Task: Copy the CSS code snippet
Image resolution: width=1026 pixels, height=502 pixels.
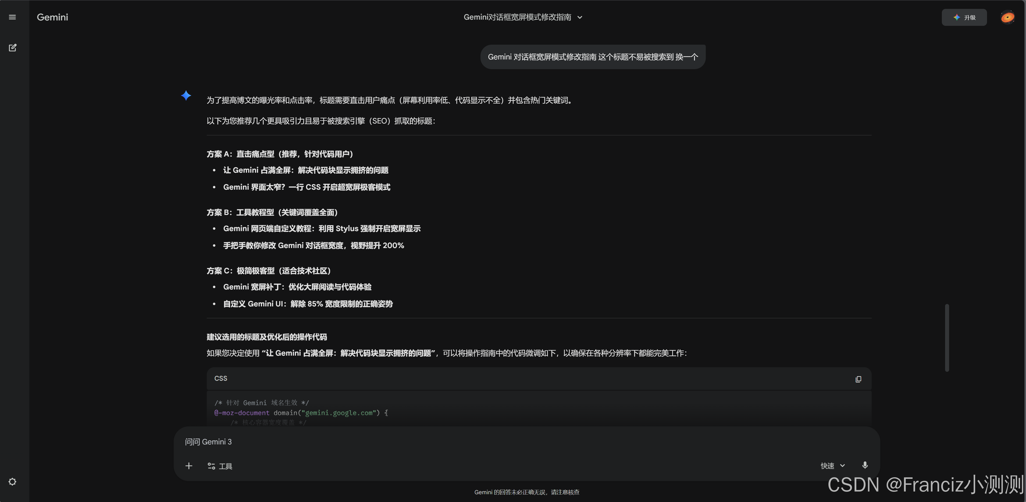Action: click(858, 379)
